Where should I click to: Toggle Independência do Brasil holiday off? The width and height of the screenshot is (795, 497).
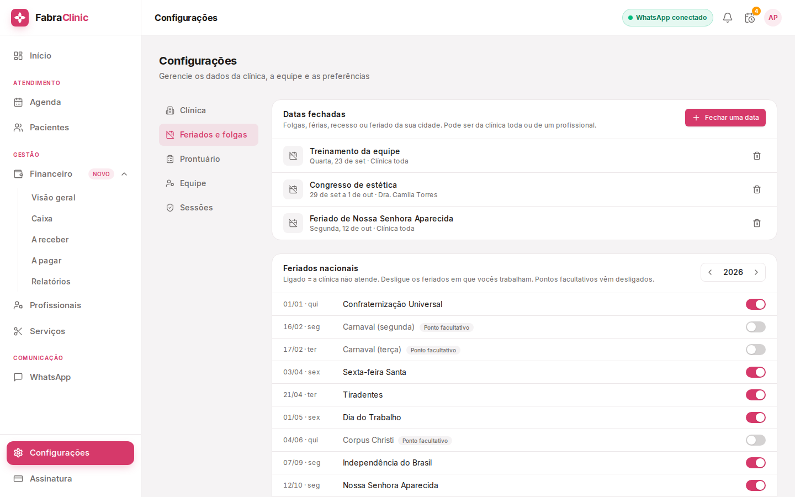756,463
